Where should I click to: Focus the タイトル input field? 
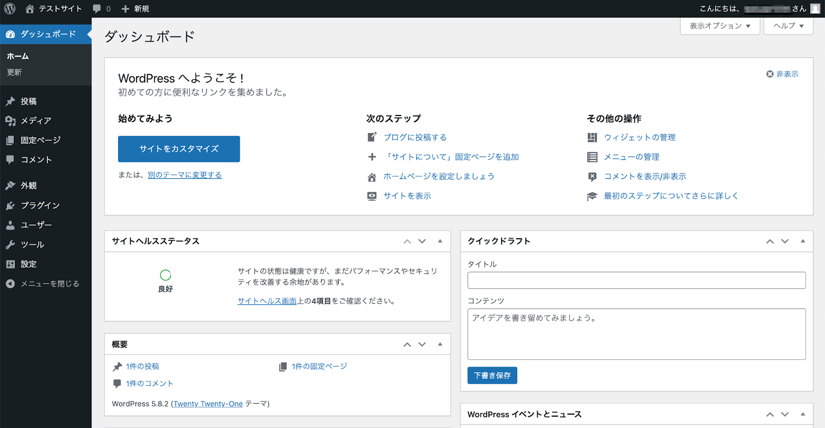[636, 281]
